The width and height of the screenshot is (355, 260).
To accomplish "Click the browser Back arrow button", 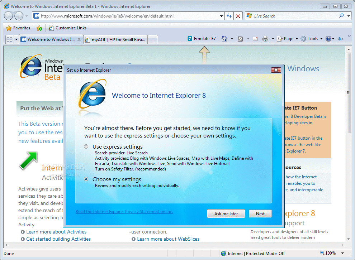I will pyautogui.click(x=8, y=16).
